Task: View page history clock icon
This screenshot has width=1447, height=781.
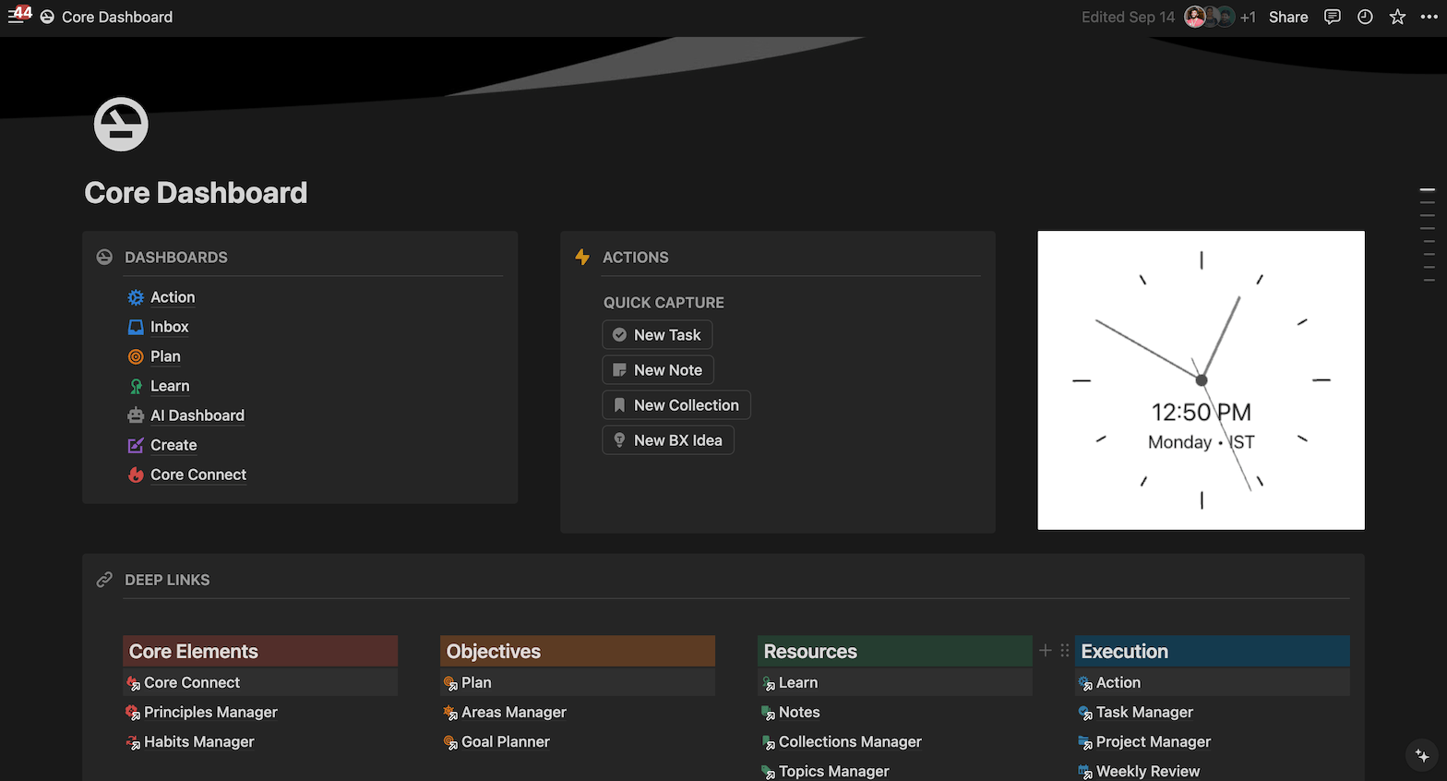Action: [x=1365, y=17]
